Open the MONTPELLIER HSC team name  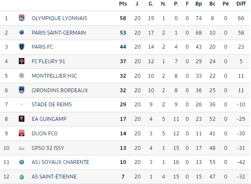click(x=54, y=76)
